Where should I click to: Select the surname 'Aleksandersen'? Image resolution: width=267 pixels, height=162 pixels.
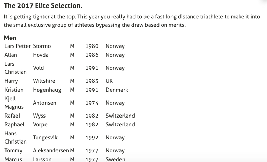51,151
